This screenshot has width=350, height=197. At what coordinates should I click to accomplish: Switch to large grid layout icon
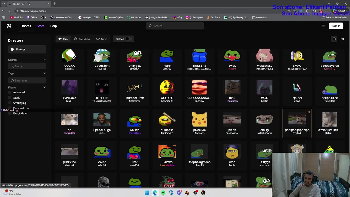(x=334, y=39)
